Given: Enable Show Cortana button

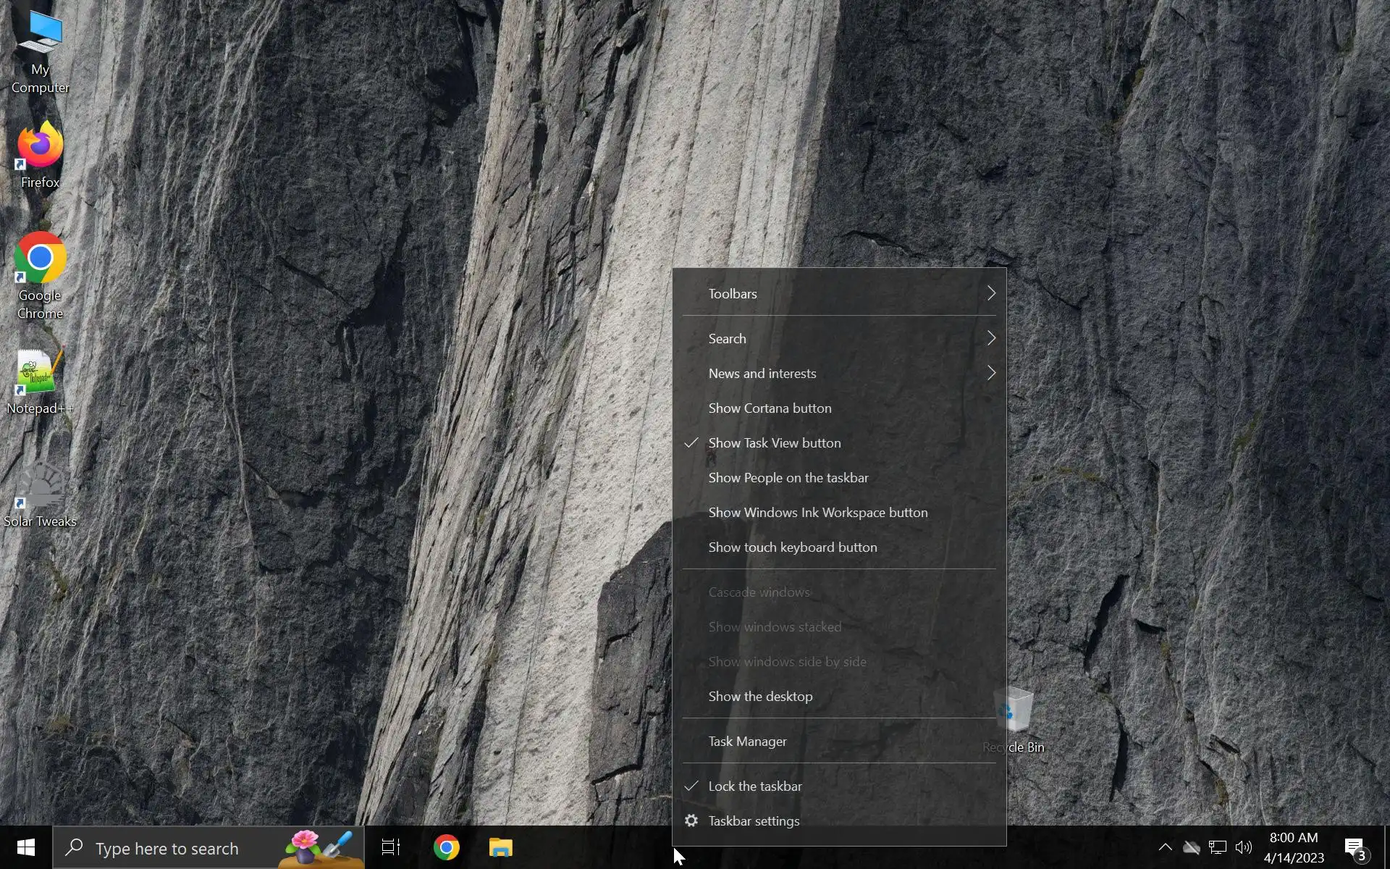Looking at the screenshot, I should point(770,408).
